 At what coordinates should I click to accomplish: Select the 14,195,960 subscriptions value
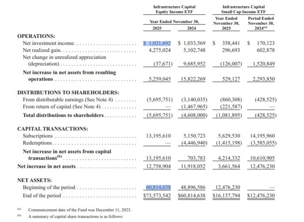tap(263, 136)
